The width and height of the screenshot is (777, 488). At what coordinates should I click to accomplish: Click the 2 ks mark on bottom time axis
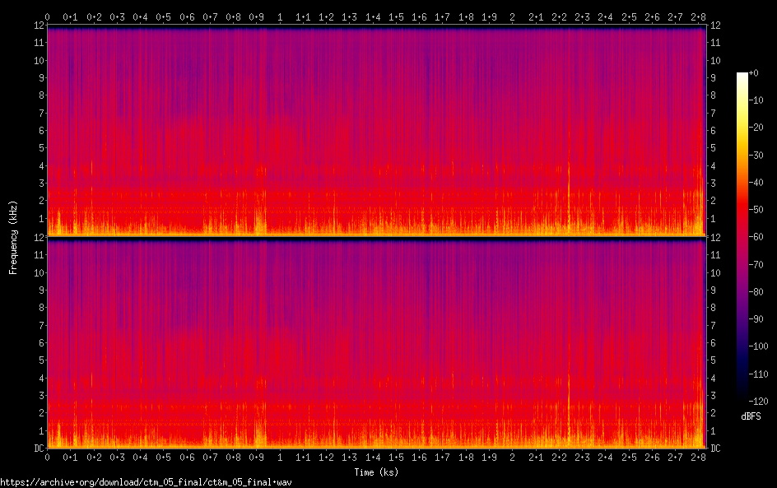point(513,458)
